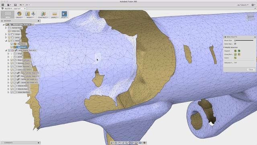Click the first Modify tool icon
The height and width of the screenshot is (145, 257).
28,14
